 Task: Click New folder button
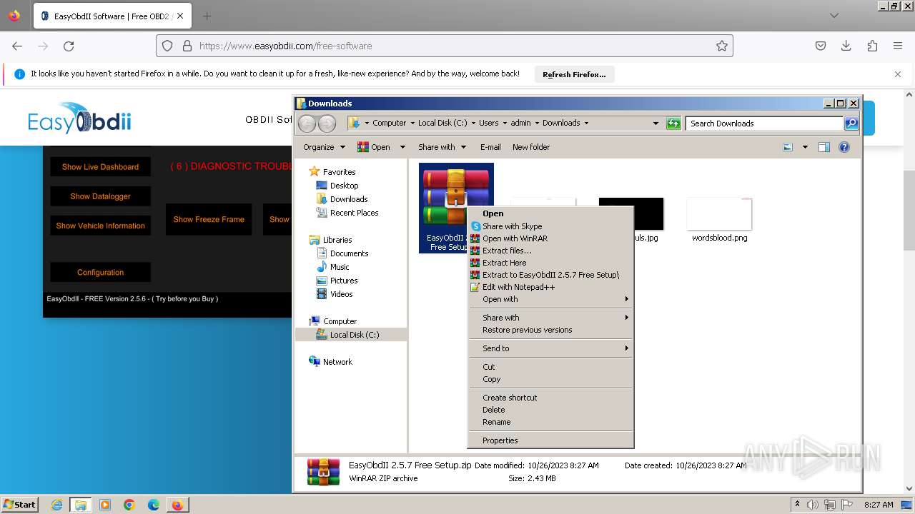531,147
